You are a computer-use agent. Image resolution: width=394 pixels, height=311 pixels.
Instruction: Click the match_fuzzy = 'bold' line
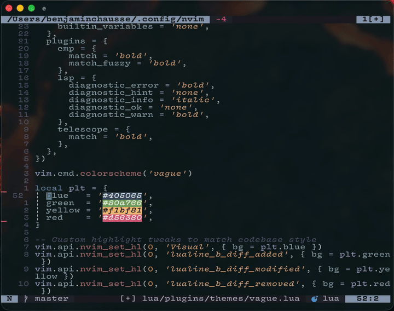click(128, 64)
